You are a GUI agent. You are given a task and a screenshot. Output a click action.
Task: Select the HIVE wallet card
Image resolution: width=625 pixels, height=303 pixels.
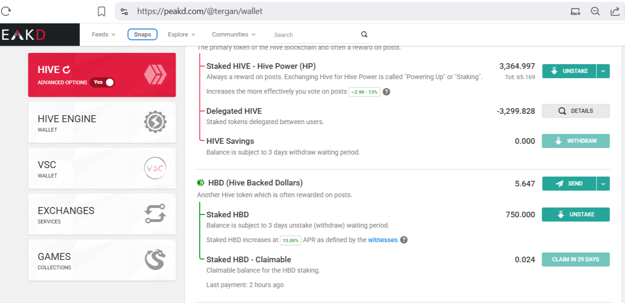(102, 75)
